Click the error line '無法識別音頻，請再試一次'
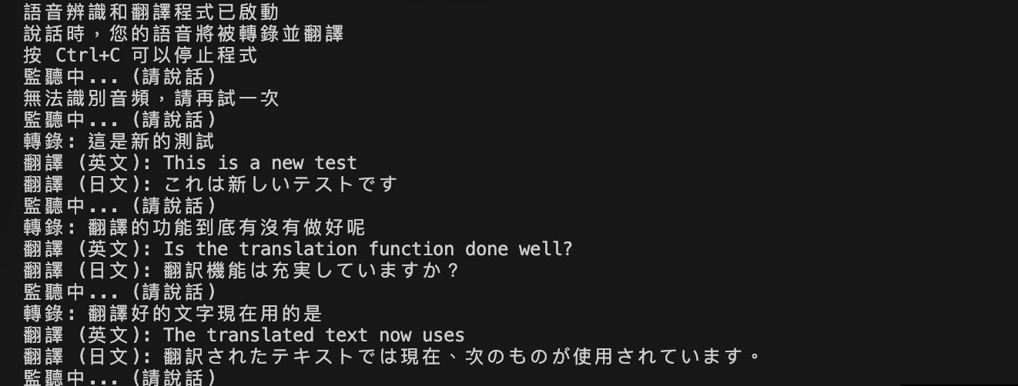The image size is (1018, 386). [x=152, y=98]
